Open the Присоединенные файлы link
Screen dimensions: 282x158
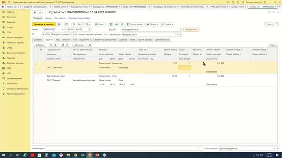(79, 18)
